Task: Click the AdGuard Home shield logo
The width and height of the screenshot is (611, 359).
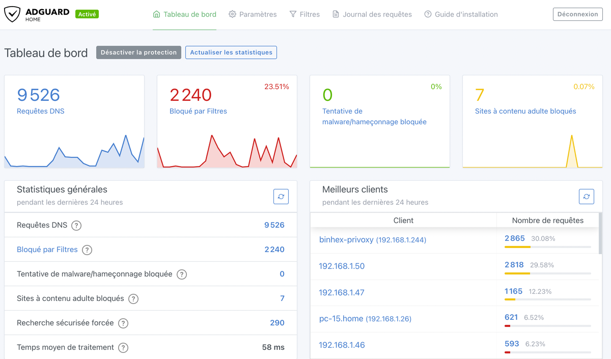Action: pos(12,14)
